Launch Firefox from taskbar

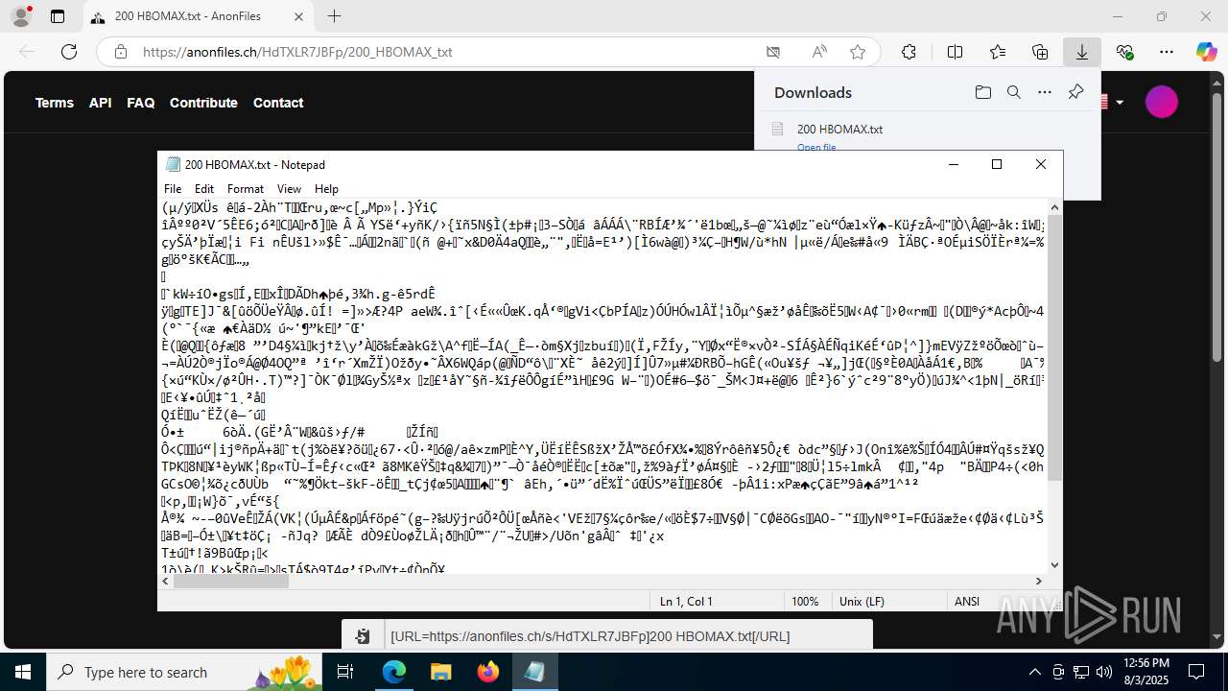point(488,672)
